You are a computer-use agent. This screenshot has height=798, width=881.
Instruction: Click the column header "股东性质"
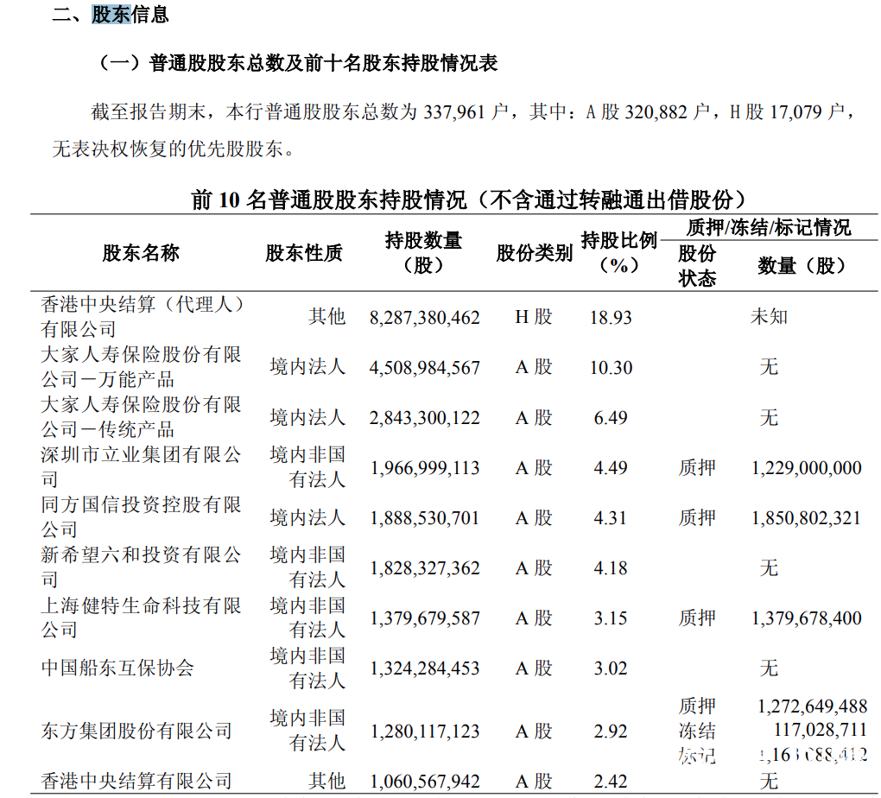click(304, 253)
